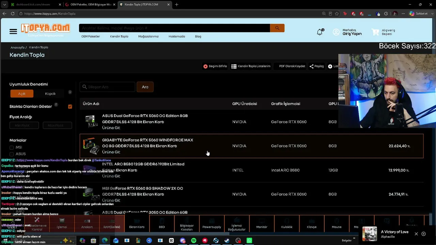The width and height of the screenshot is (436, 245).
Task: Select the Bilgisayar Kasaları category tab
Action: tap(187, 224)
